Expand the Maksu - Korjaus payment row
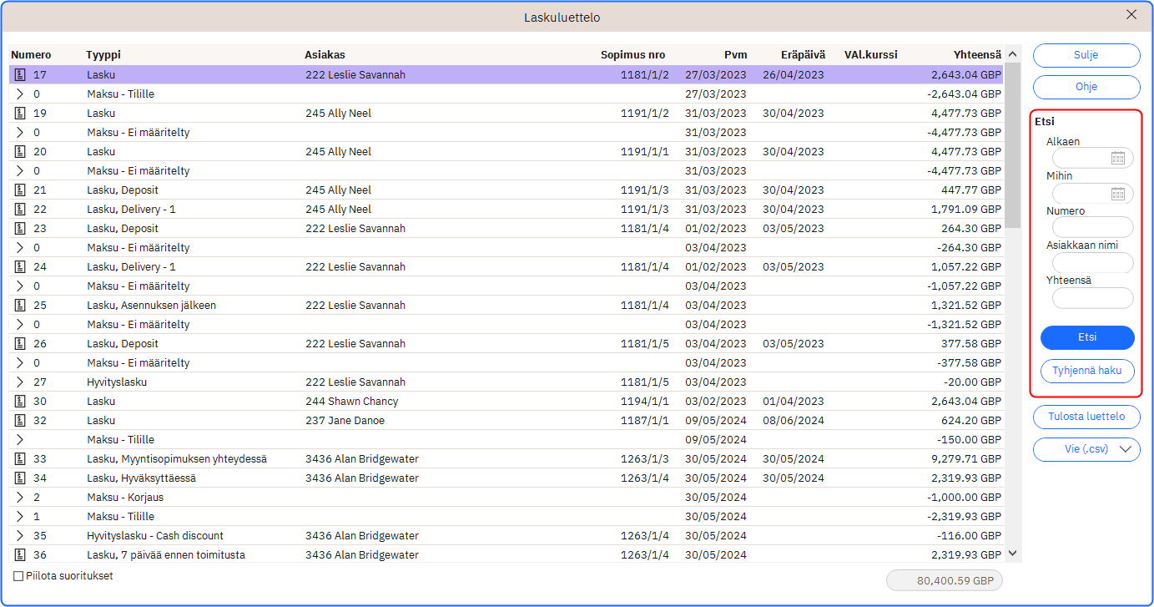The image size is (1154, 607). [20, 498]
